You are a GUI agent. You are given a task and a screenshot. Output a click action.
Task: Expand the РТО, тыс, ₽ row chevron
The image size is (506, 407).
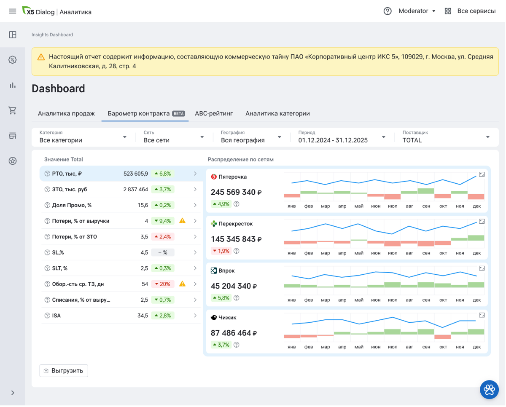click(x=195, y=174)
